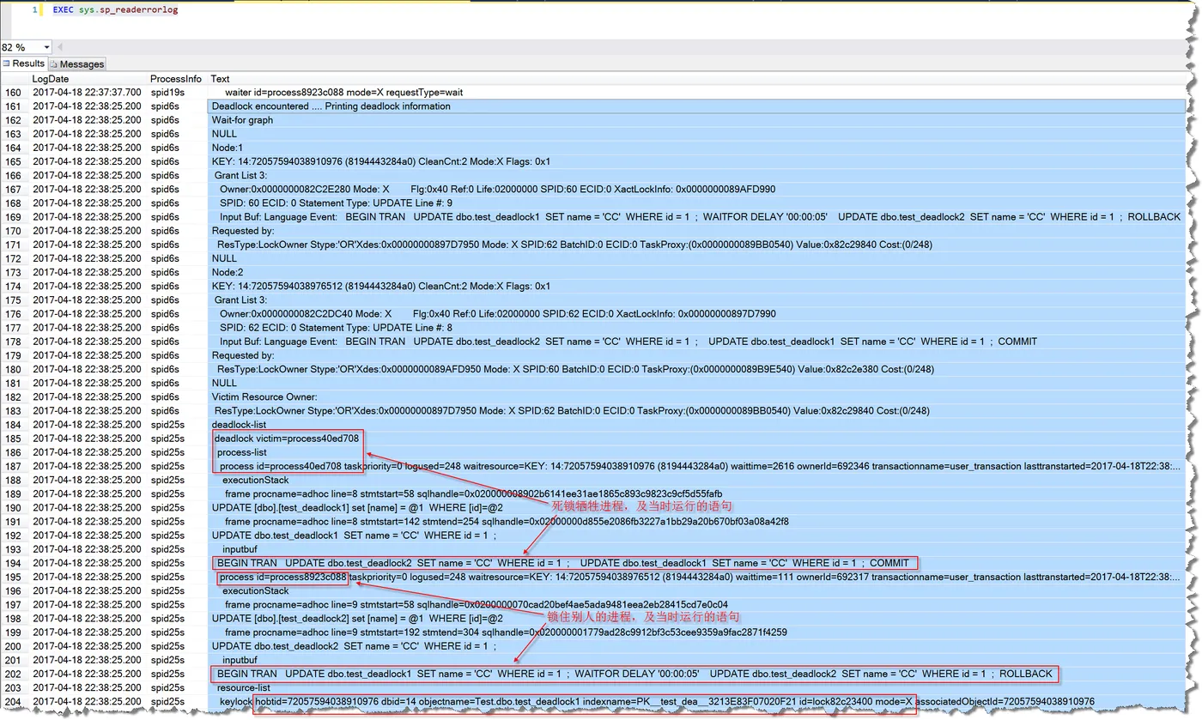
Task: Select 'Grant List 3:' cell in row 166
Action: coord(695,175)
